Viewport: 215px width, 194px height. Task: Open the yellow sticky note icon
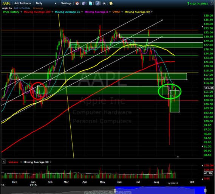coord(111,3)
